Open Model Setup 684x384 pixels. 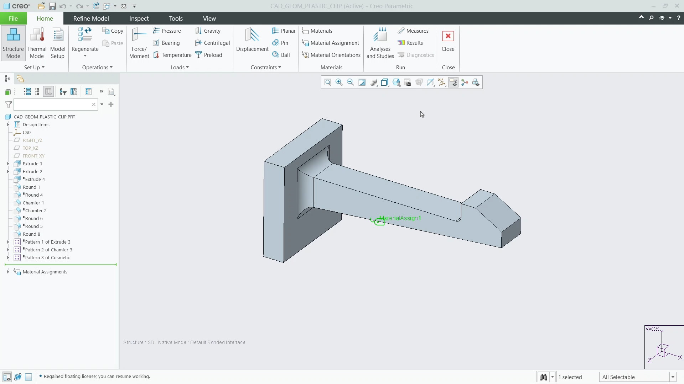(x=58, y=43)
